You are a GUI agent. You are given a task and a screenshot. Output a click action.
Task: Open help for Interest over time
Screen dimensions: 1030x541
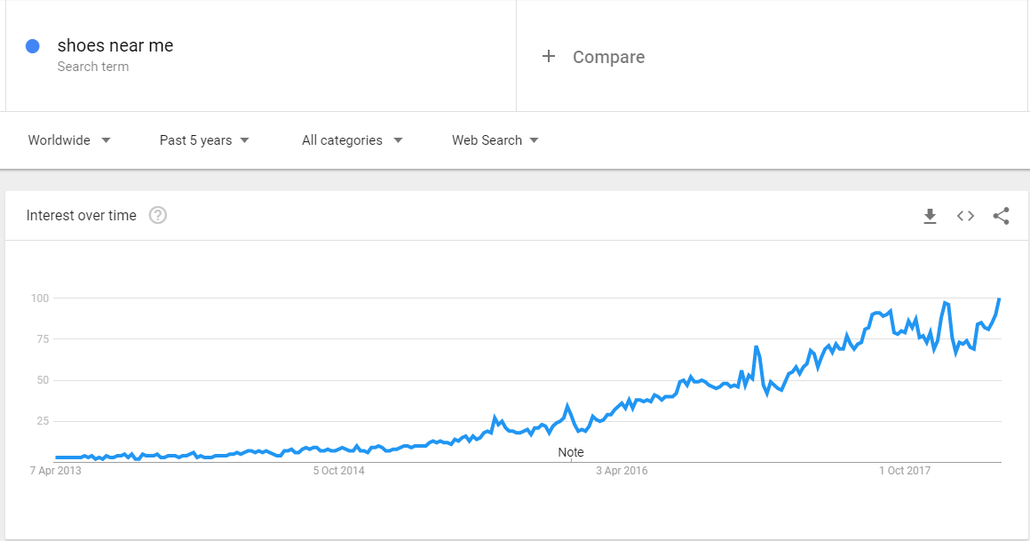click(158, 215)
